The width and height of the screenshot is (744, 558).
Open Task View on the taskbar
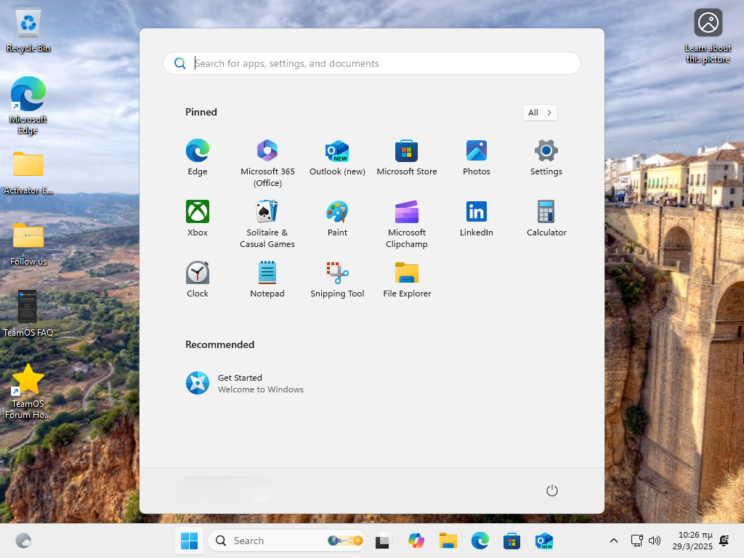(x=384, y=541)
